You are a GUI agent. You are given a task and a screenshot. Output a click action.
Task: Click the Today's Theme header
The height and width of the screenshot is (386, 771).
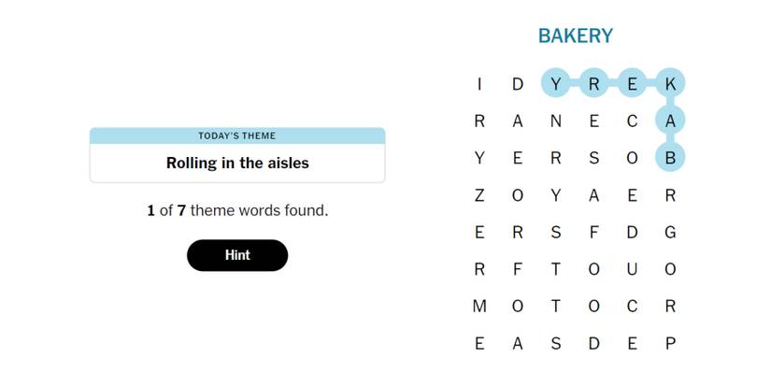[237, 136]
